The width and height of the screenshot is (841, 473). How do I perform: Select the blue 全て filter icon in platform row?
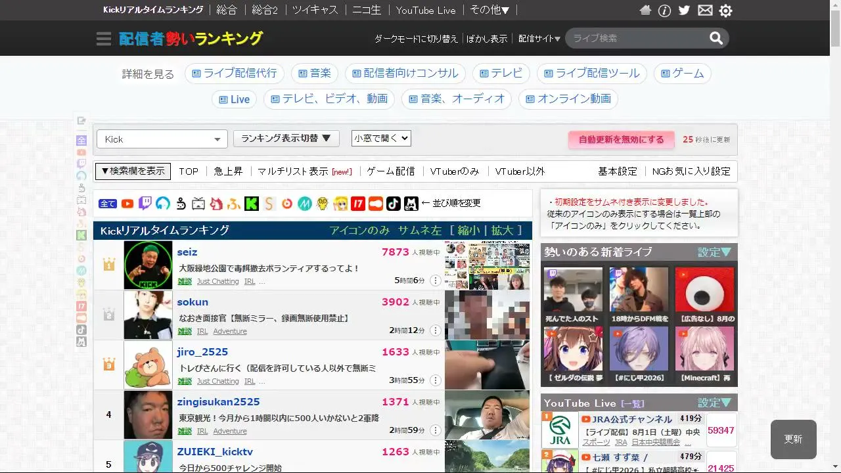(x=108, y=204)
